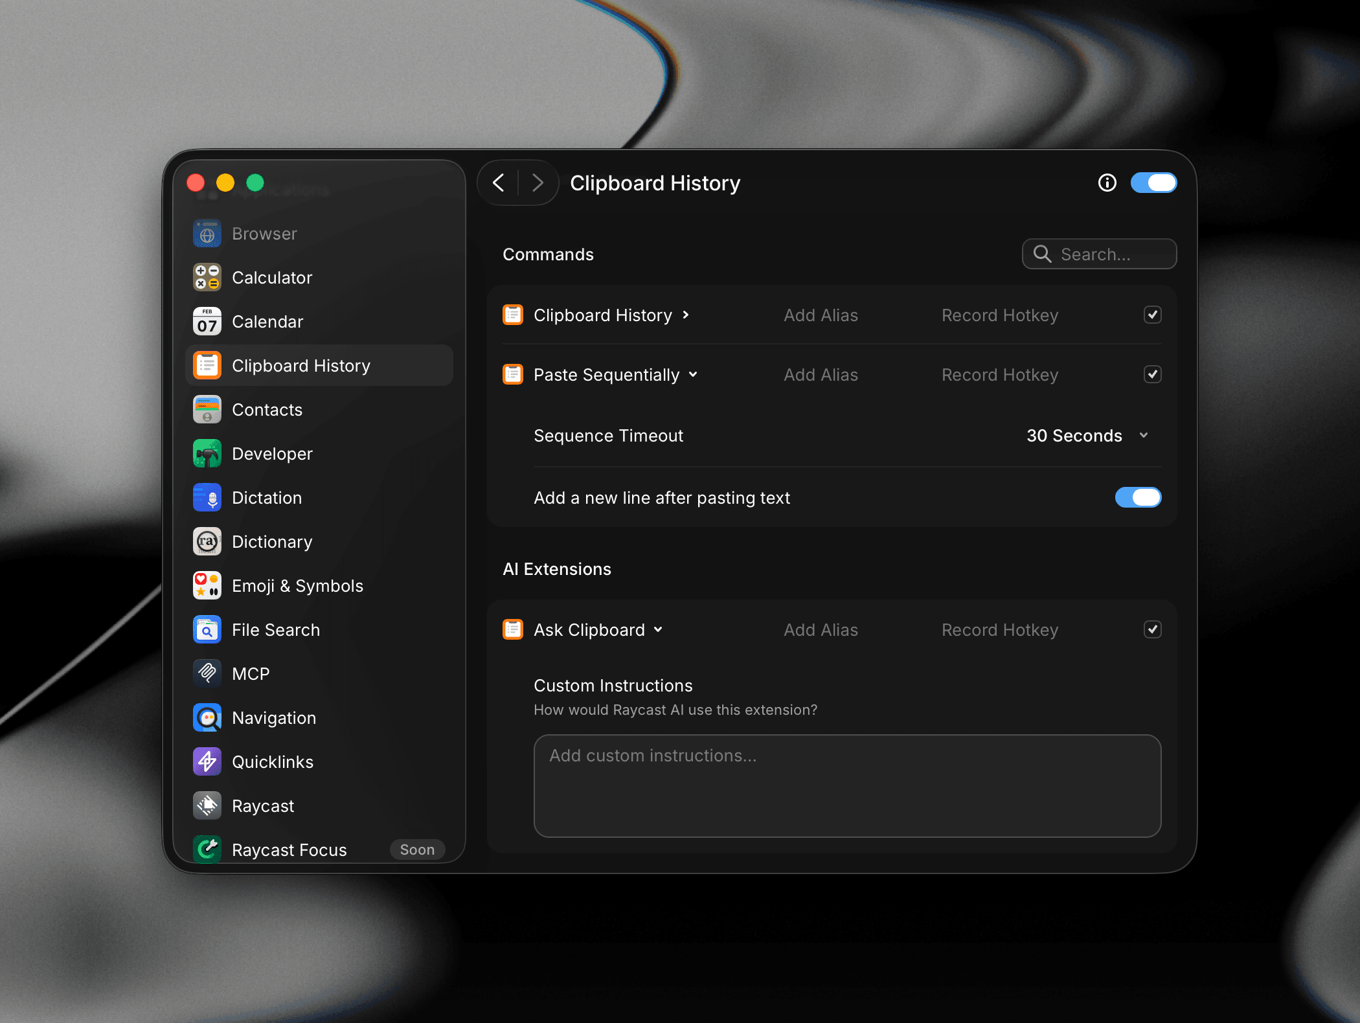1360x1023 pixels.
Task: Select Navigation in the sidebar
Action: [x=319, y=718]
